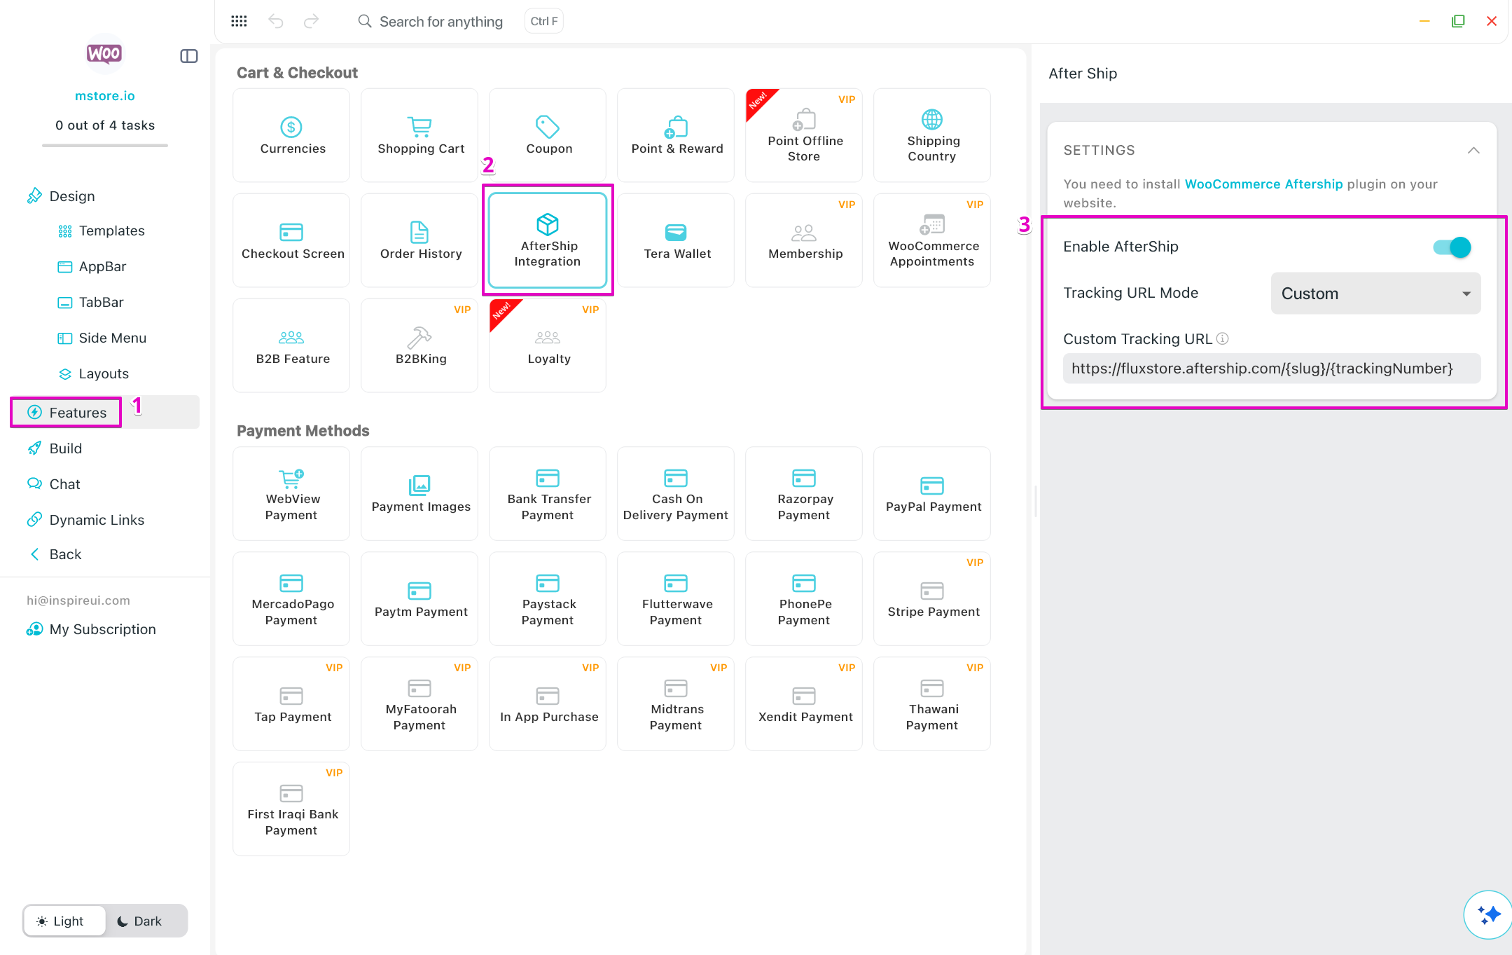Click the redo arrow icon
The height and width of the screenshot is (955, 1512).
(311, 21)
